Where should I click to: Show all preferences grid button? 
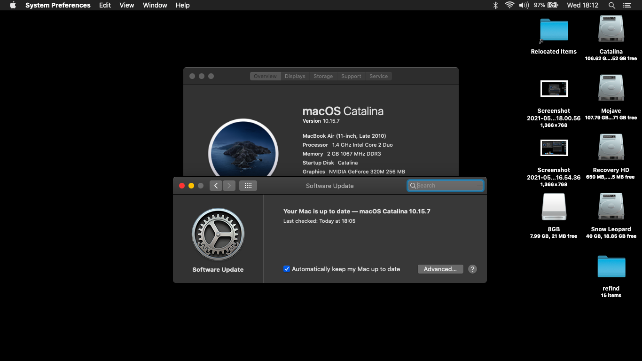click(x=248, y=186)
